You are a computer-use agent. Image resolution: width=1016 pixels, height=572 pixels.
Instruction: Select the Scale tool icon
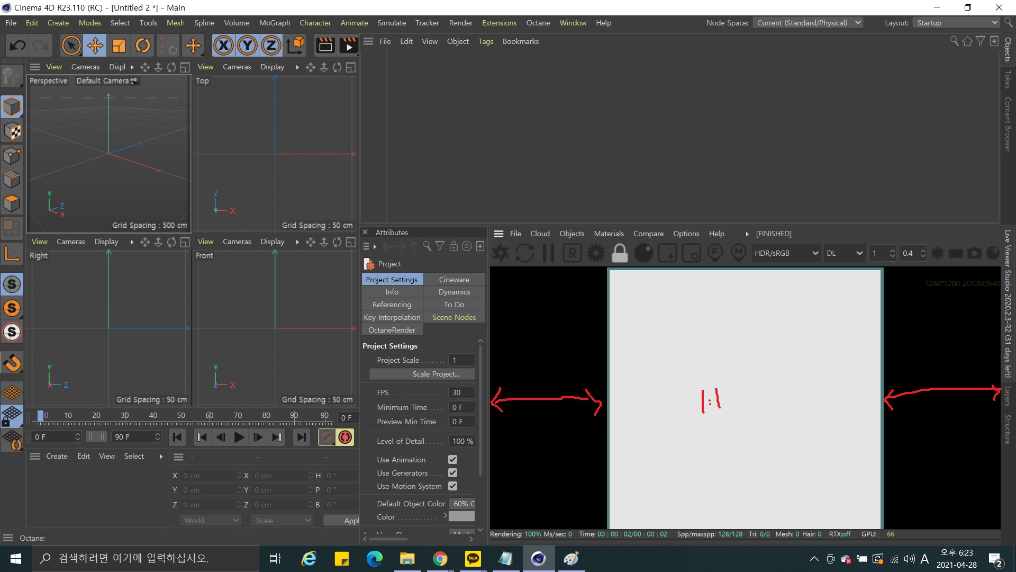click(x=118, y=44)
